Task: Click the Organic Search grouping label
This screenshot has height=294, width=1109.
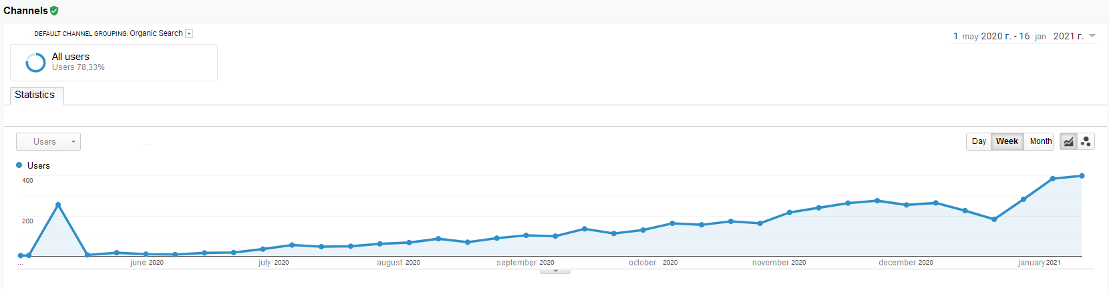Action: tap(156, 33)
